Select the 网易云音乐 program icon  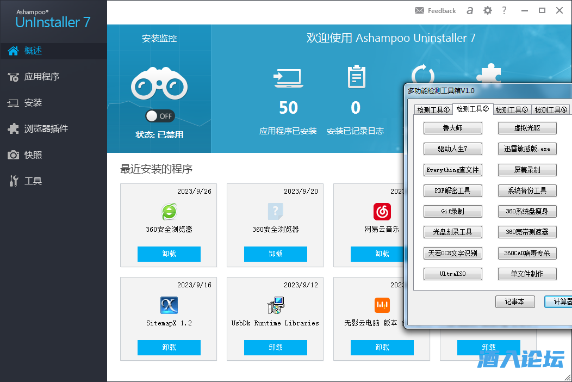click(382, 212)
